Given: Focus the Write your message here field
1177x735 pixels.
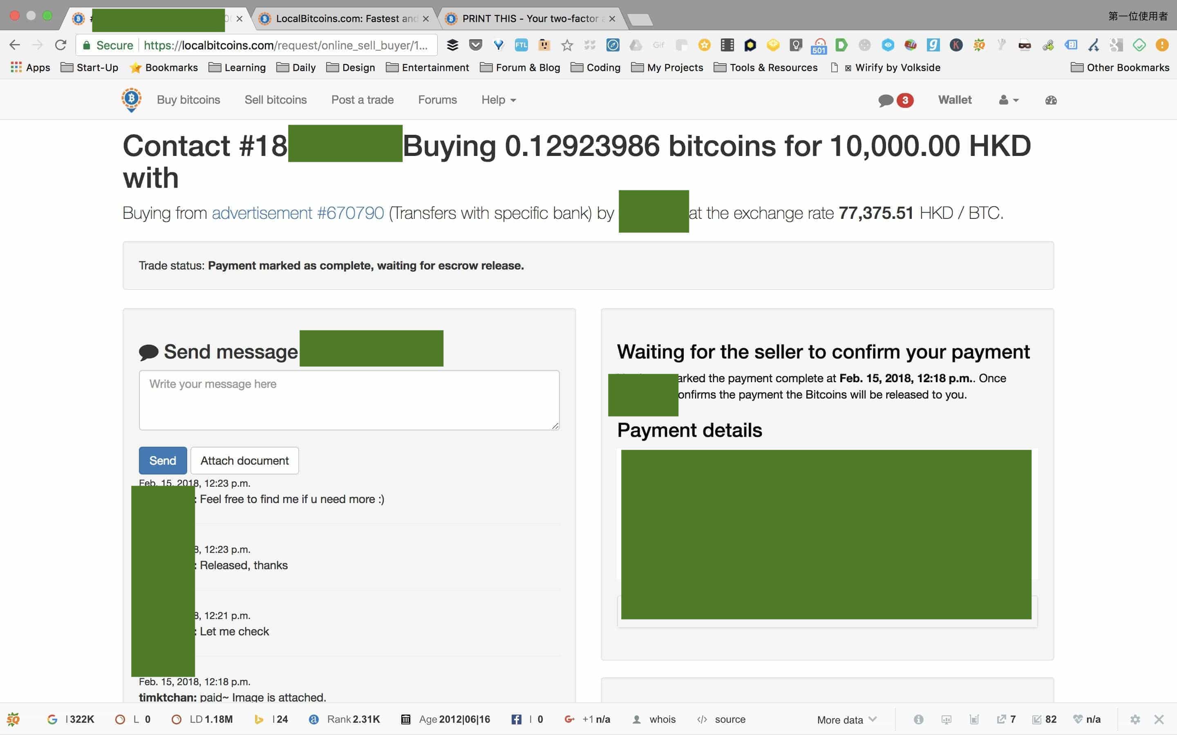Looking at the screenshot, I should (349, 400).
